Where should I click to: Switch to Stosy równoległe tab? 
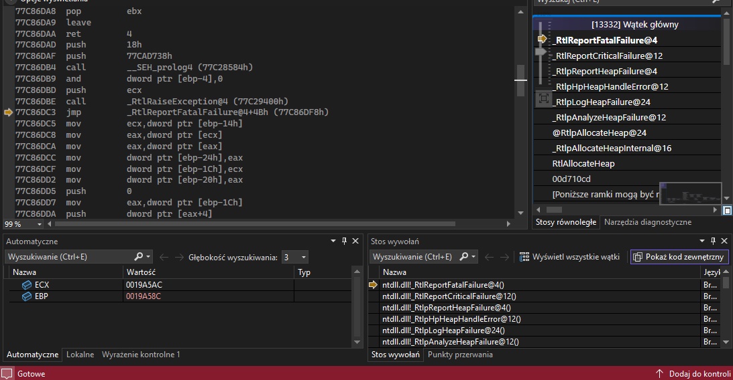[x=565, y=222]
